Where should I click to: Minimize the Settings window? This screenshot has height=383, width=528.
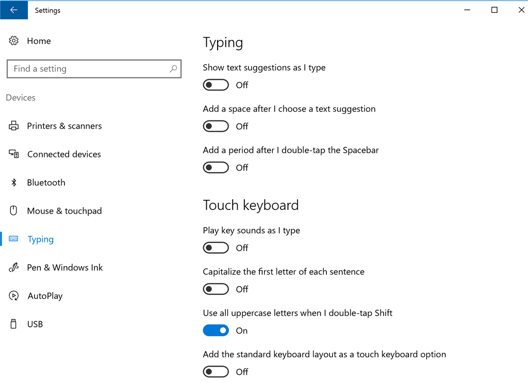pyautogui.click(x=467, y=10)
